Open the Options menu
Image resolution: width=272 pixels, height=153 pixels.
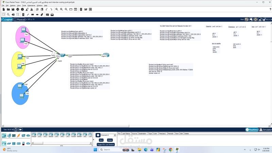[x=13, y=5]
